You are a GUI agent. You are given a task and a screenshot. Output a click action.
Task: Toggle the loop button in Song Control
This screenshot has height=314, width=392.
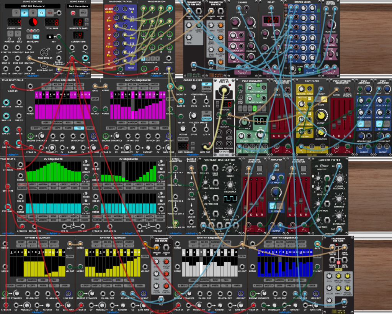click(x=41, y=13)
